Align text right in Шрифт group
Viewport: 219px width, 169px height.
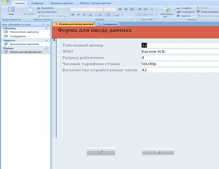[131, 10]
